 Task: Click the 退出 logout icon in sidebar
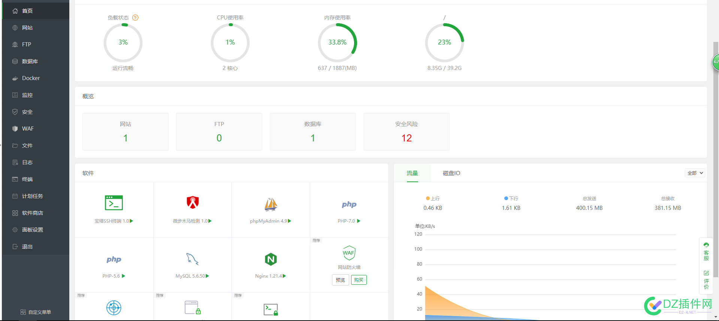coord(15,247)
